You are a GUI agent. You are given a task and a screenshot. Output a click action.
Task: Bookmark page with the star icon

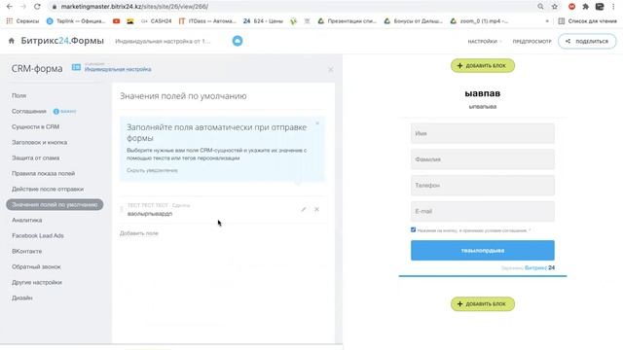(x=555, y=7)
